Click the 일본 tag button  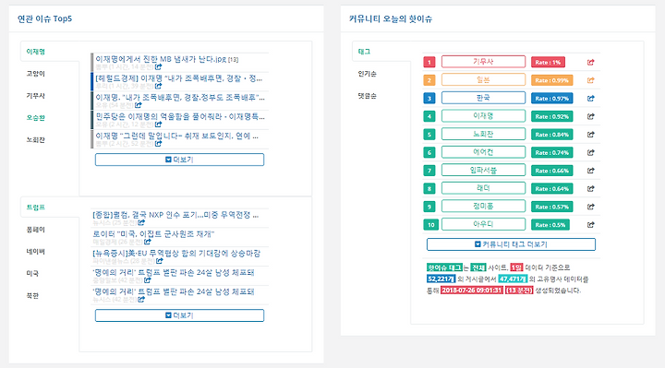pos(483,79)
